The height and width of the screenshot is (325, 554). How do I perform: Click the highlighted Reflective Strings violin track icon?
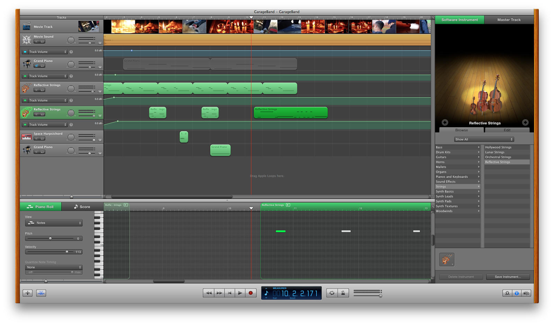(x=26, y=112)
